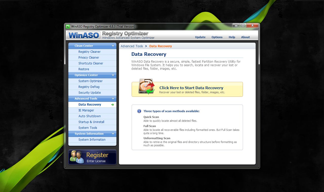The image size is (324, 192).
Task: Open Security Update
Action: pyautogui.click(x=92, y=93)
